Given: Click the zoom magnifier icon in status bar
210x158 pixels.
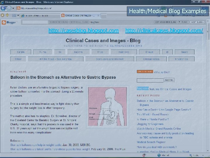Looking at the screenshot, I should click(x=191, y=155).
